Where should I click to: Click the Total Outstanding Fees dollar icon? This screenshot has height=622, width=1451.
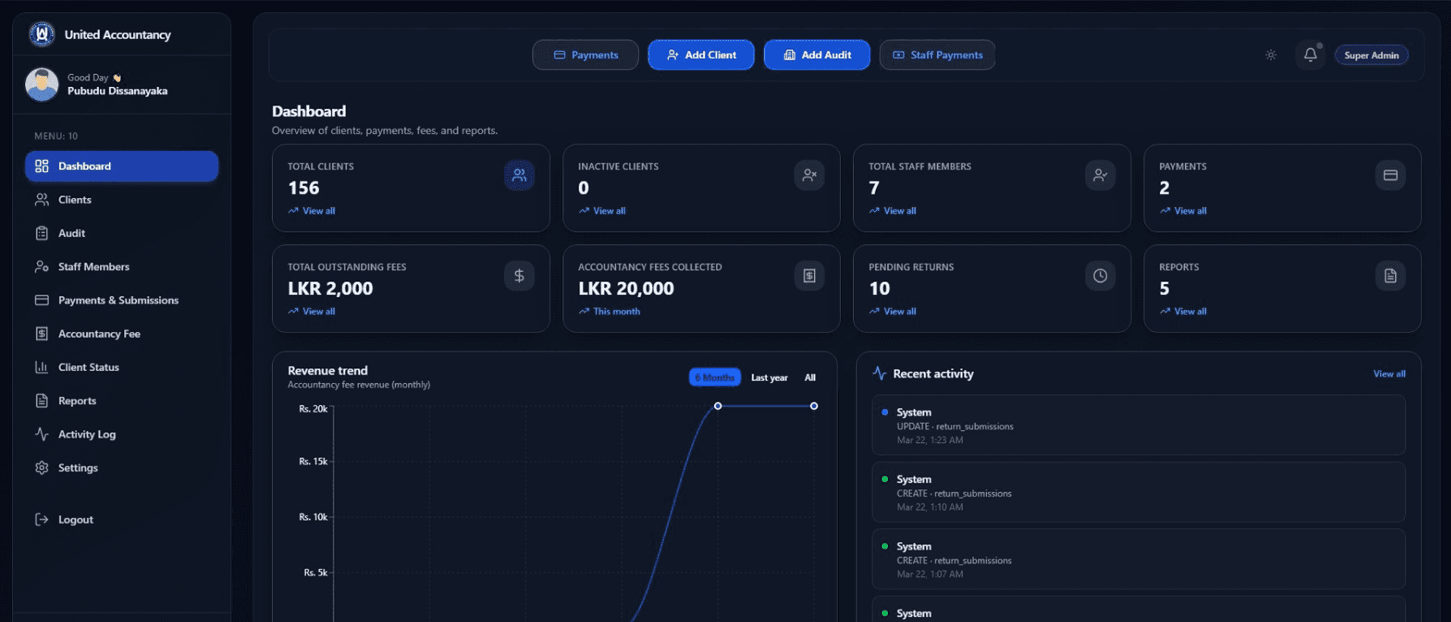[519, 276]
